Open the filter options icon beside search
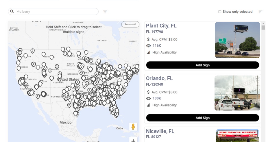This screenshot has height=142, width=266. (105, 12)
